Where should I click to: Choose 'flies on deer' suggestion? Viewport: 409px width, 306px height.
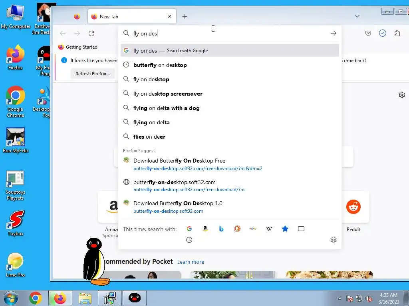tap(230, 136)
